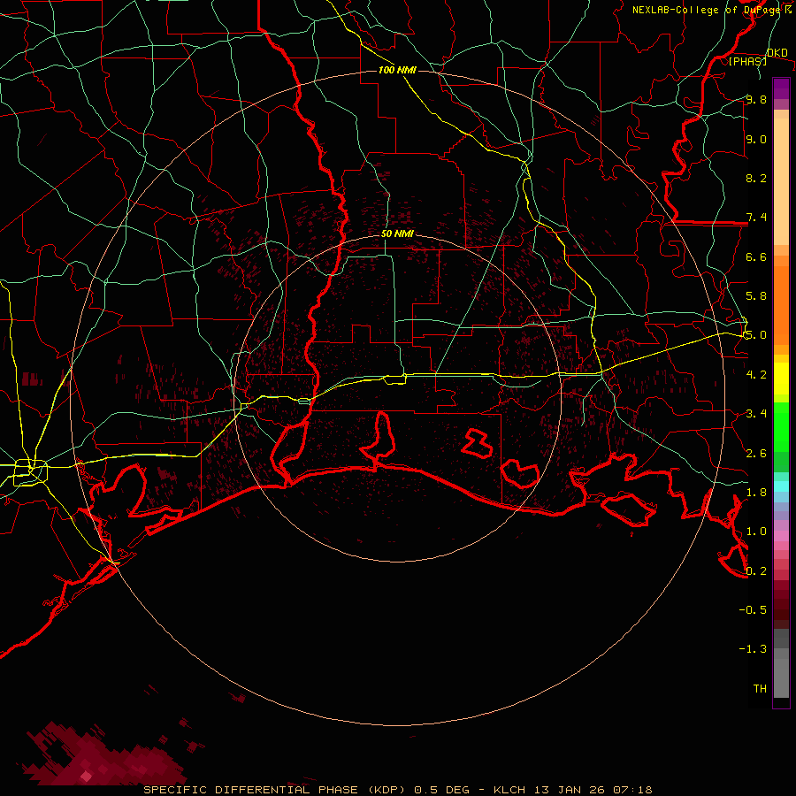Select the pink legend color band
This screenshot has height=796, width=796.
click(781, 536)
